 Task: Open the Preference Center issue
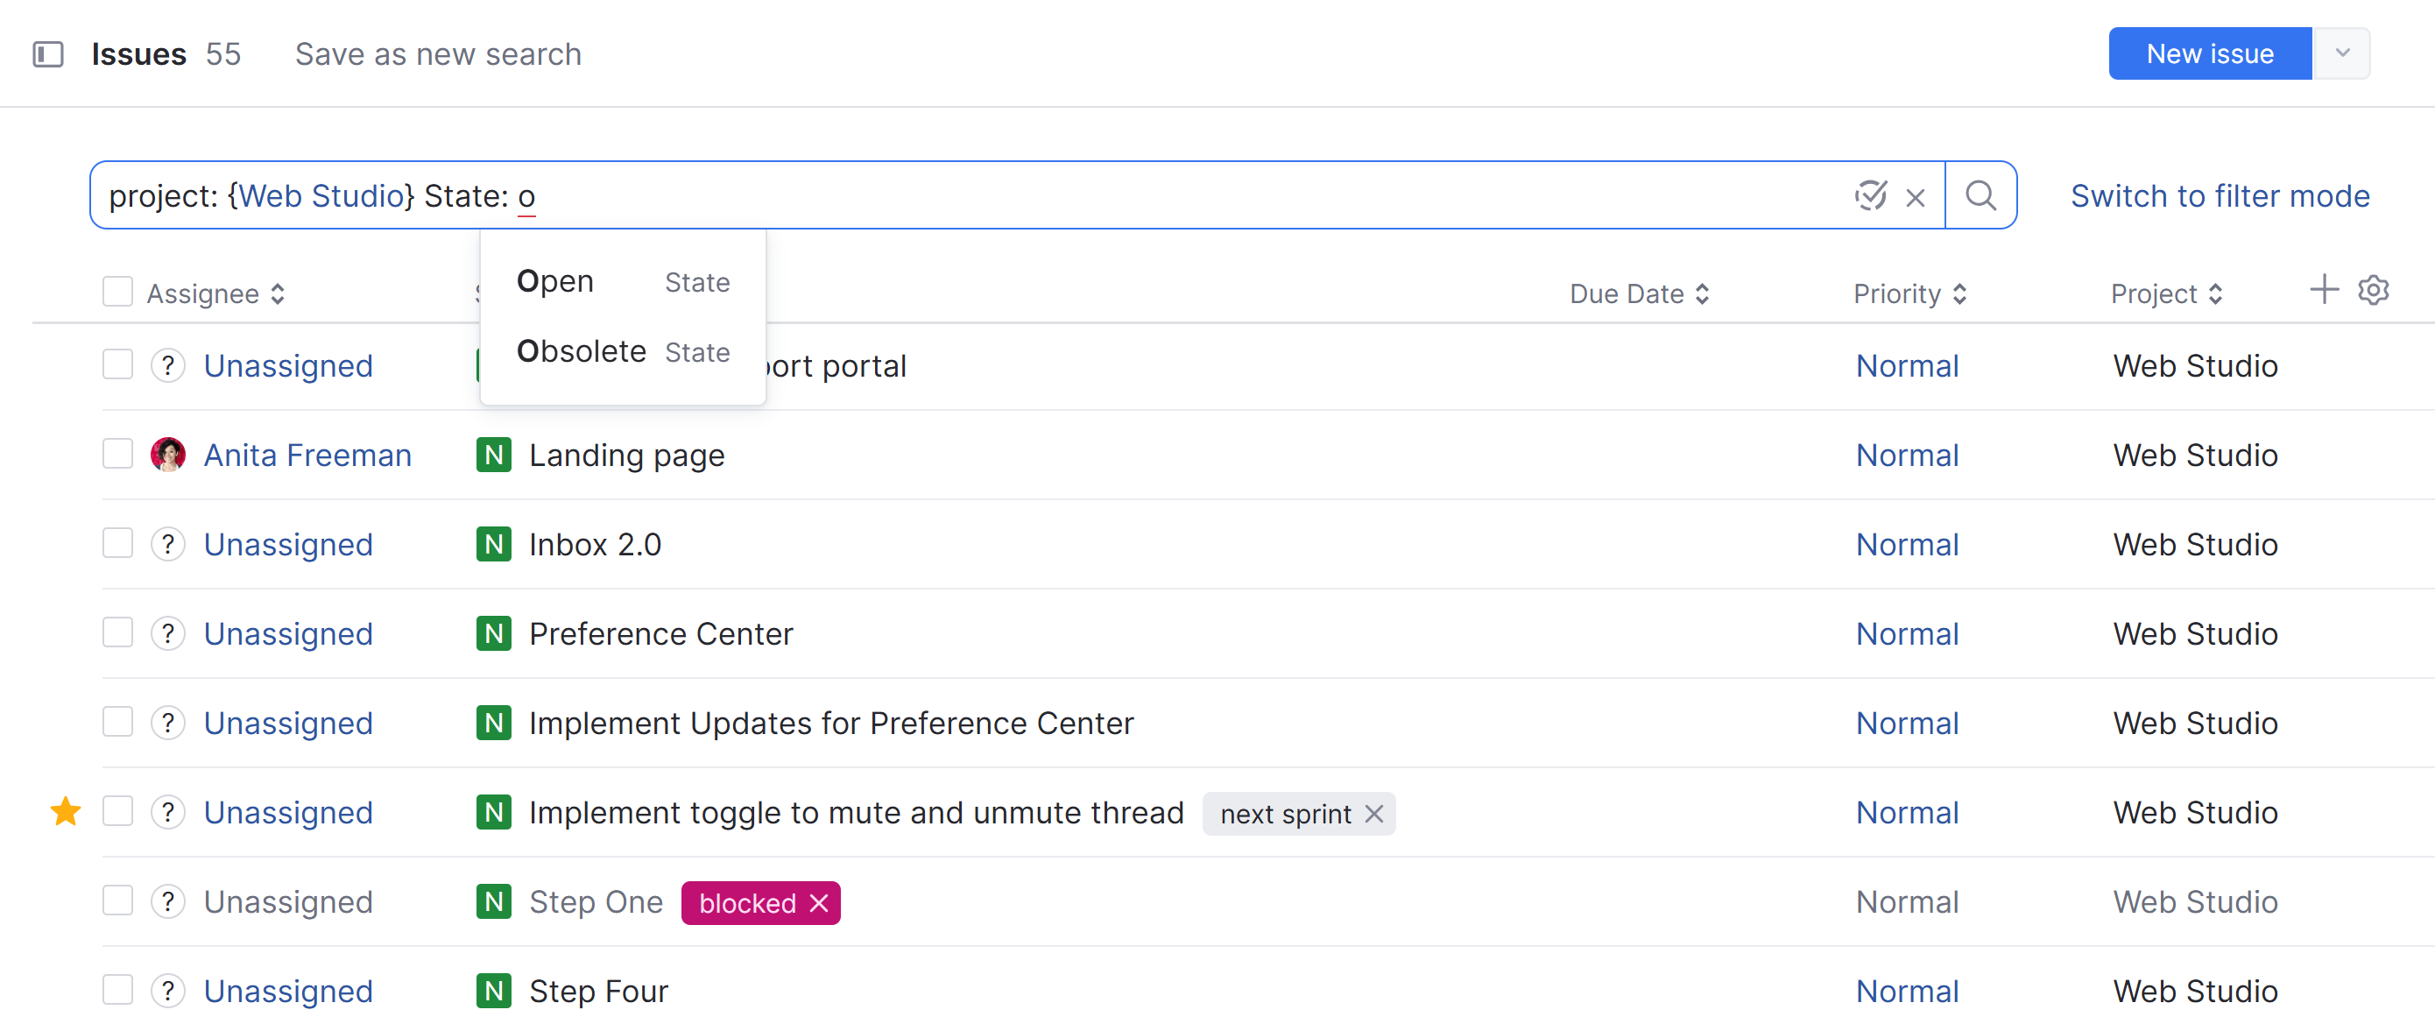pos(660,634)
